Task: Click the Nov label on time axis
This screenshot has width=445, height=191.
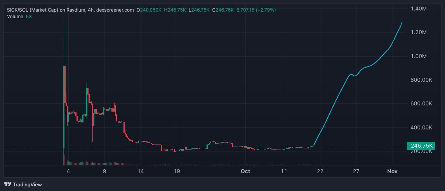Action: pyautogui.click(x=393, y=171)
